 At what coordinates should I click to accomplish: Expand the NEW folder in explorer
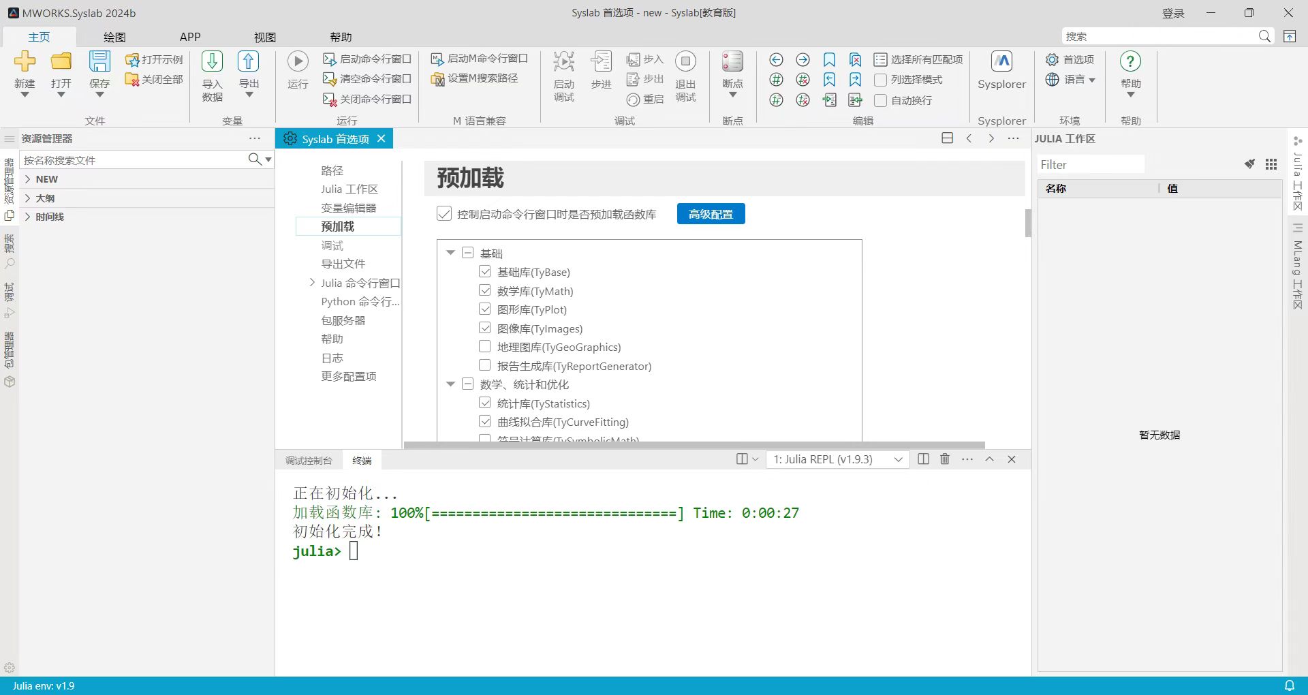point(28,179)
